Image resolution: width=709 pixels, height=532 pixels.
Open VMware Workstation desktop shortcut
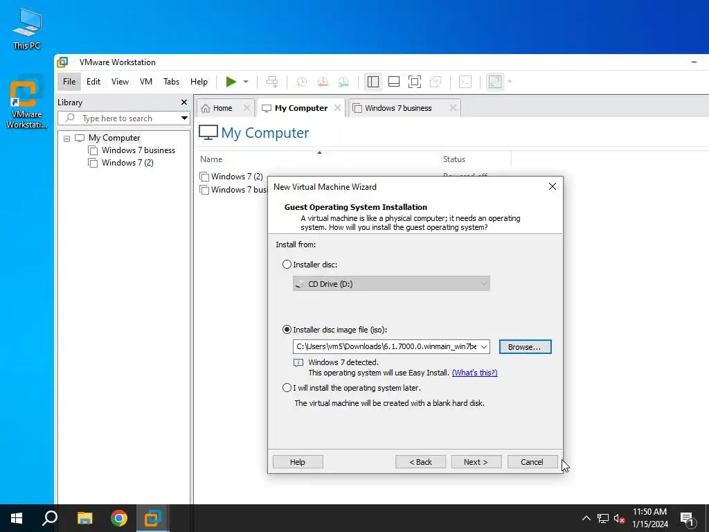[26, 103]
